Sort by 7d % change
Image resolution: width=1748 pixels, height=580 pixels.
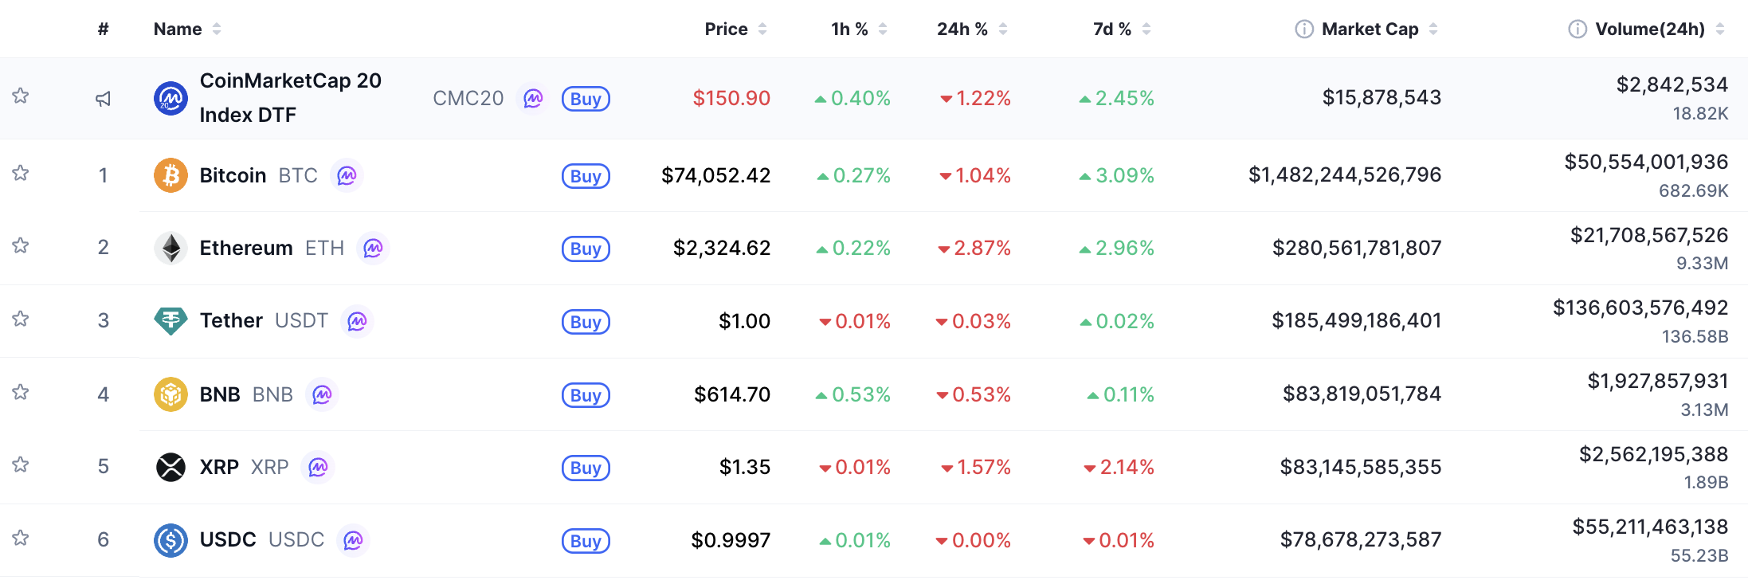pos(1113,29)
